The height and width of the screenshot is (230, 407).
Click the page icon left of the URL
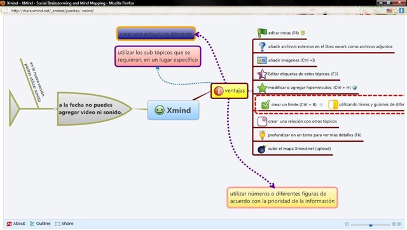6,11
